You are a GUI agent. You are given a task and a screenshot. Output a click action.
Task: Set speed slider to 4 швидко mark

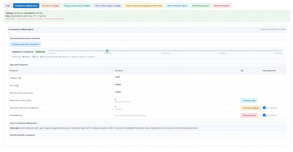pyautogui.click(x=224, y=51)
